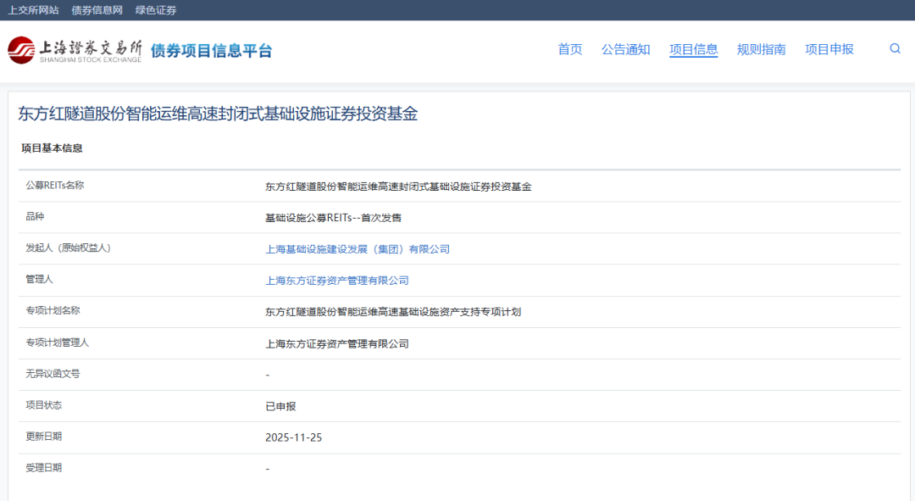Image resolution: width=915 pixels, height=501 pixels.
Task: Open the 公告通知 menu item
Action: 625,50
